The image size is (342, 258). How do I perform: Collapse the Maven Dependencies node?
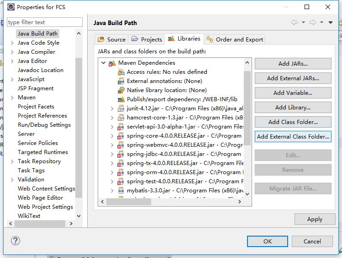click(x=103, y=63)
